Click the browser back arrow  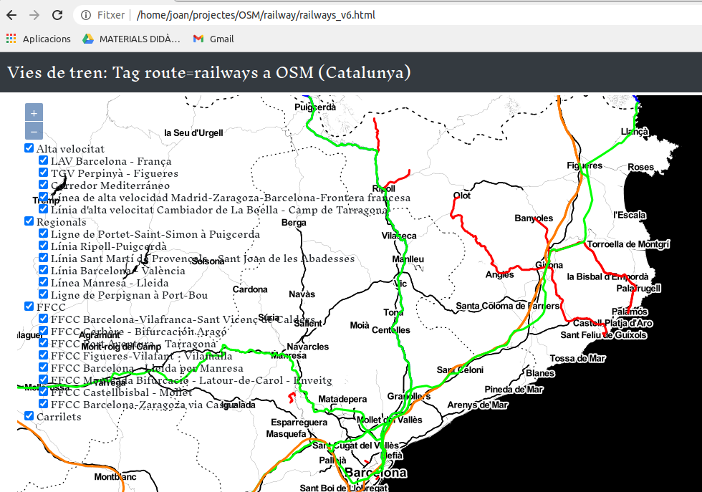[11, 15]
